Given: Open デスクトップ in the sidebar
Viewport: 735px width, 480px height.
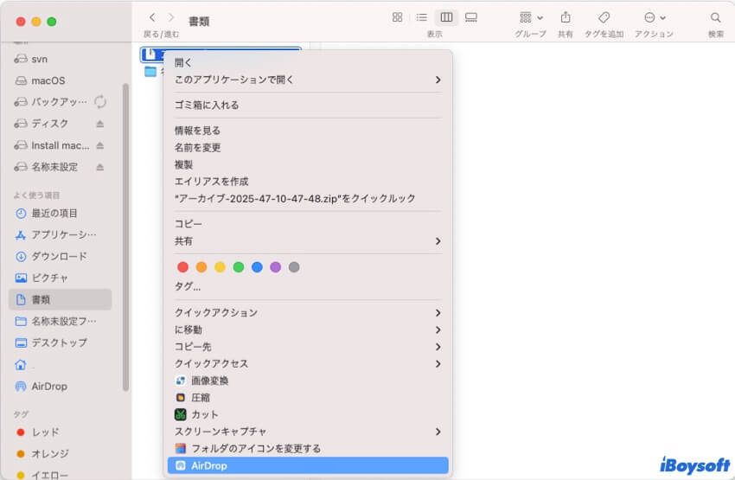Looking at the screenshot, I should coord(60,342).
